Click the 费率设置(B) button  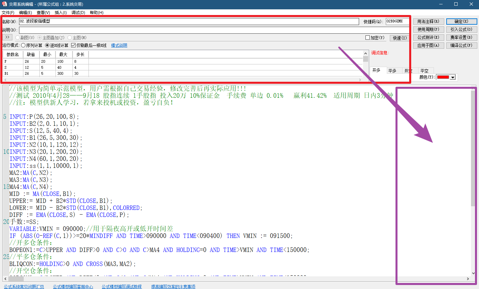tap(462, 37)
